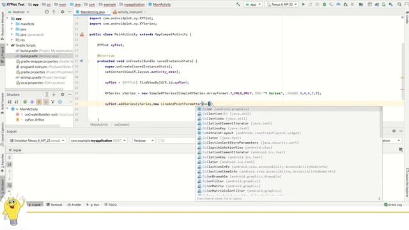Click the Project Structure folder icon in the toolbar
The width and height of the screenshot is (409, 230).
pyautogui.click(x=360, y=4)
